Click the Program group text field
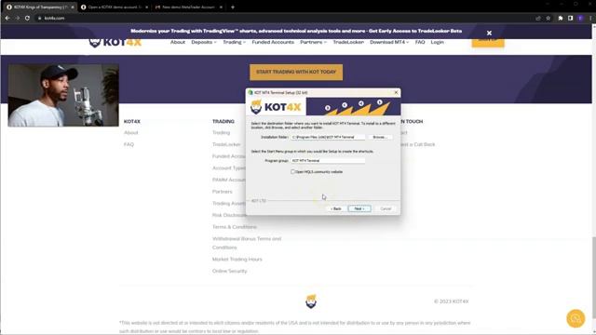596x335 pixels. [328, 161]
